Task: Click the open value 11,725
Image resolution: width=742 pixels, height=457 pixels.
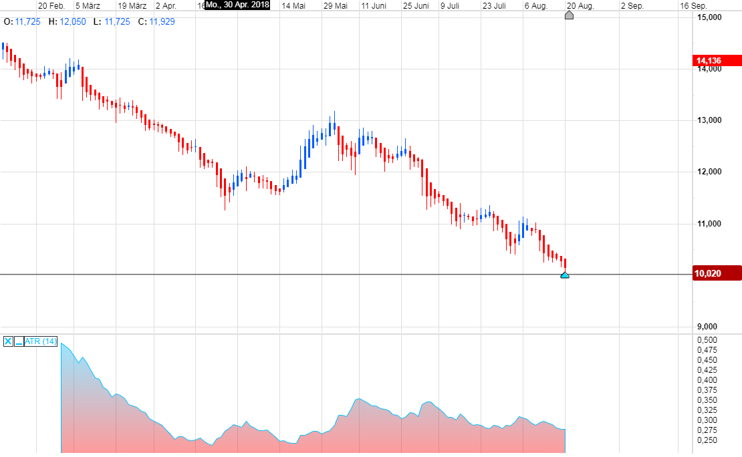Action: tap(28, 22)
